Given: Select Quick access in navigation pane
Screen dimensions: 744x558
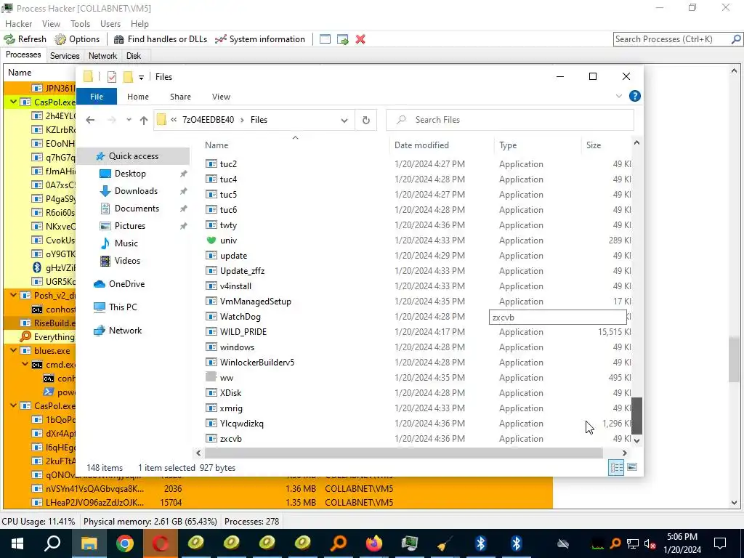Looking at the screenshot, I should 134,156.
